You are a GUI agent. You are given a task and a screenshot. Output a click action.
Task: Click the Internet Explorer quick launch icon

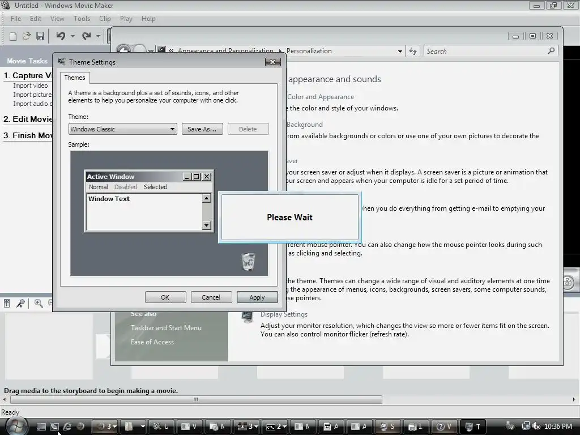point(67,427)
